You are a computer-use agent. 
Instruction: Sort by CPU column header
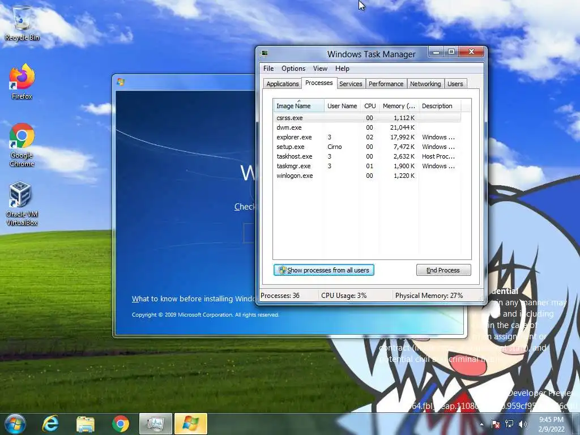pos(370,106)
